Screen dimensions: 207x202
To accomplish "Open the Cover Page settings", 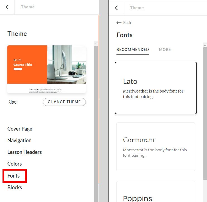I will pyautogui.click(x=20, y=129).
